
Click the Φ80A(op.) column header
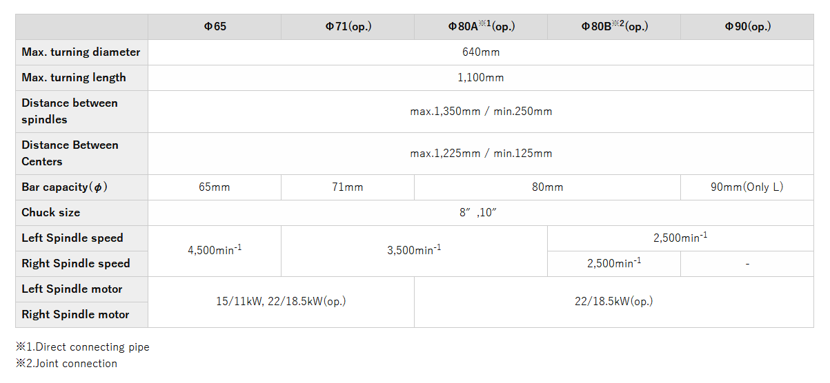(481, 27)
